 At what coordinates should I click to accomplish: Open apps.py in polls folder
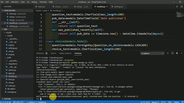pyautogui.click(x=11, y=73)
